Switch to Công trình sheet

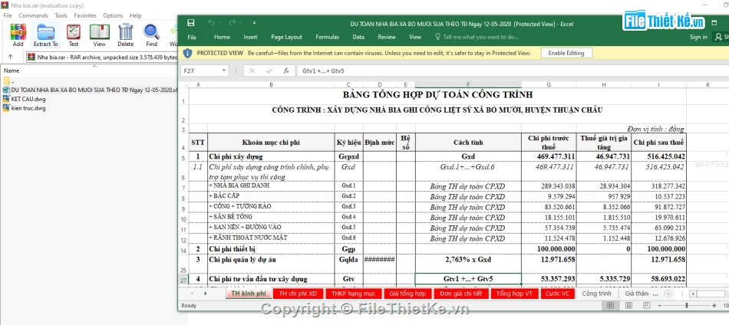pos(596,294)
